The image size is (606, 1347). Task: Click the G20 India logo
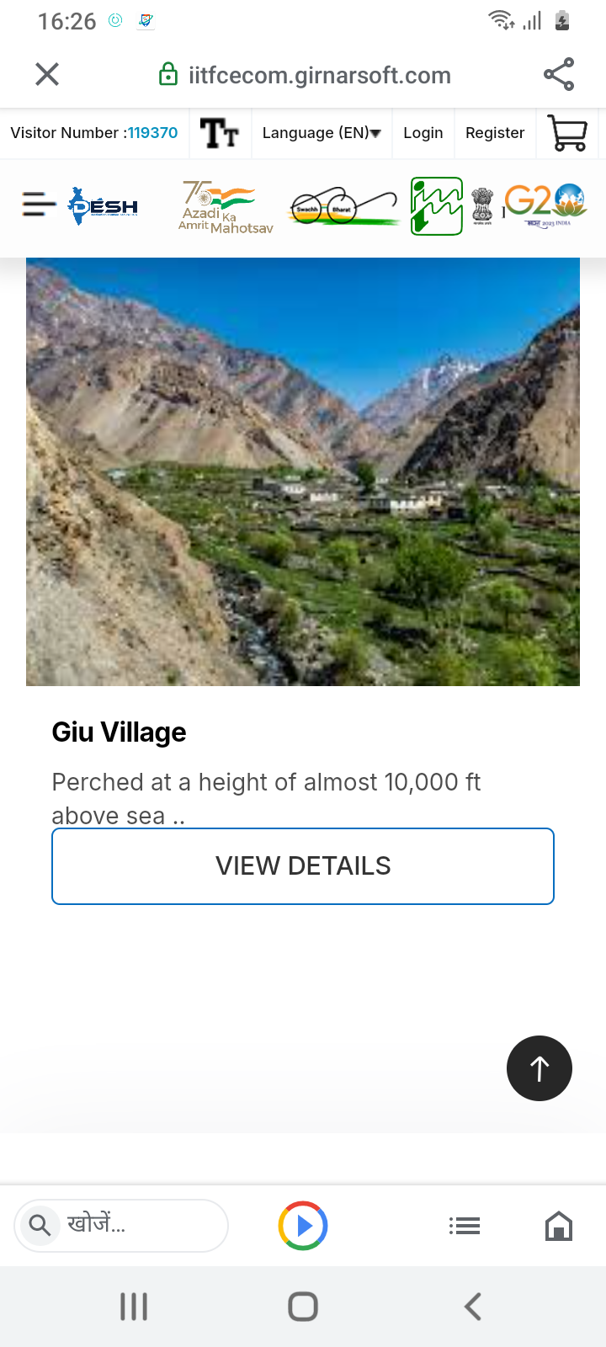pyautogui.click(x=545, y=205)
